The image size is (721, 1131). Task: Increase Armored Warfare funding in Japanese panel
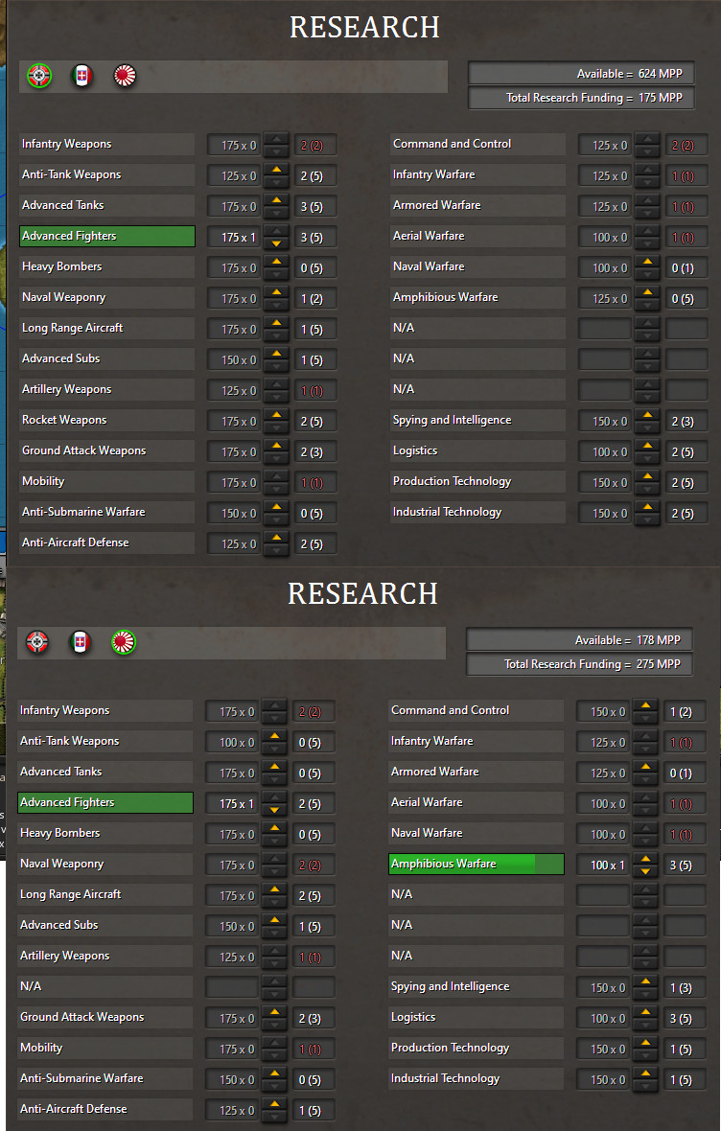click(x=645, y=767)
